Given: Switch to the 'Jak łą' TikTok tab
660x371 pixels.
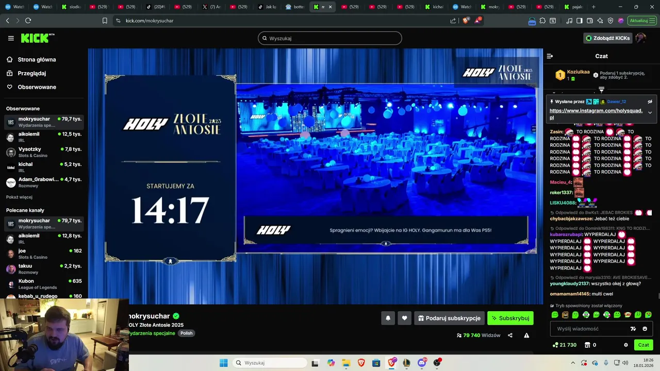Looking at the screenshot, I should click(268, 7).
